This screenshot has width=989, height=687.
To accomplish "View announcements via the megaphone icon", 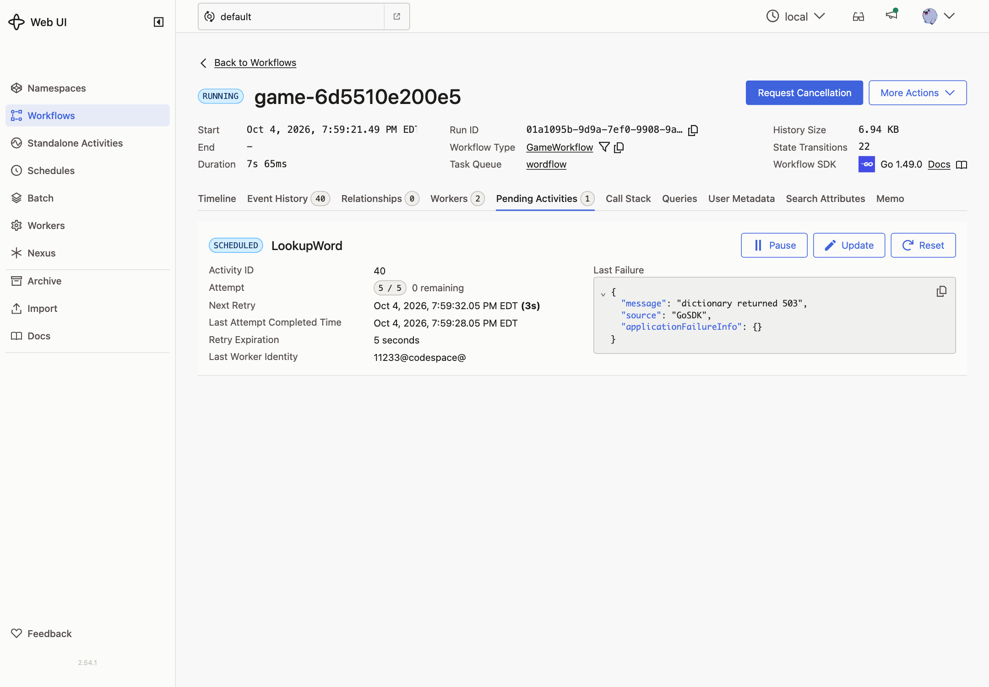I will pyautogui.click(x=891, y=15).
